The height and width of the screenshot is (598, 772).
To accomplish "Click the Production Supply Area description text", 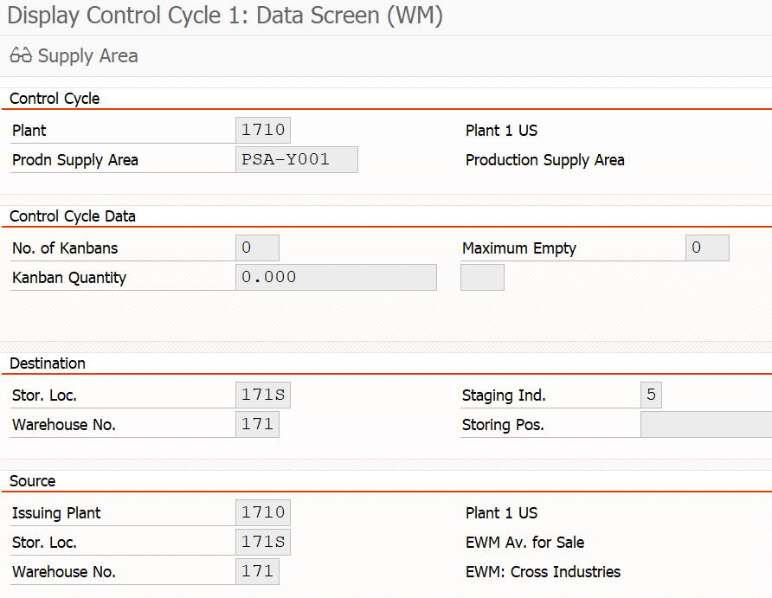I will pyautogui.click(x=545, y=160).
